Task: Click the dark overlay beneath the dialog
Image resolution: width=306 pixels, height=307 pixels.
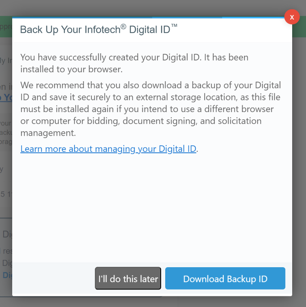Action: pos(228,302)
